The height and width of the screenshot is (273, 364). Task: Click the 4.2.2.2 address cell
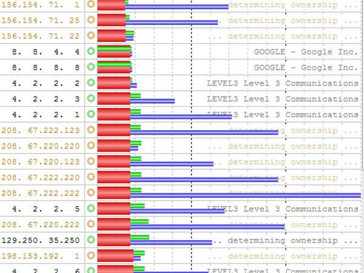[x=45, y=83]
